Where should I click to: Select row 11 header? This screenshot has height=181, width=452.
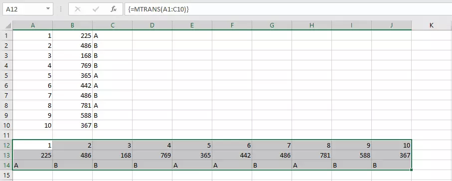[x=6, y=135]
